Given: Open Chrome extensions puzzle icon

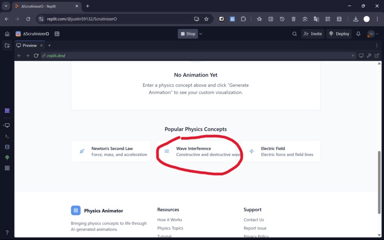Looking at the screenshot, I should (243, 19).
